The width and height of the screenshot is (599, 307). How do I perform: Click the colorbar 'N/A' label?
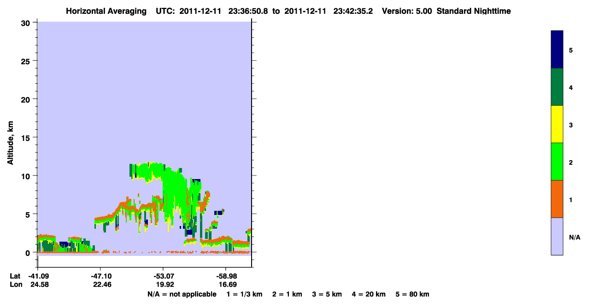coord(575,237)
